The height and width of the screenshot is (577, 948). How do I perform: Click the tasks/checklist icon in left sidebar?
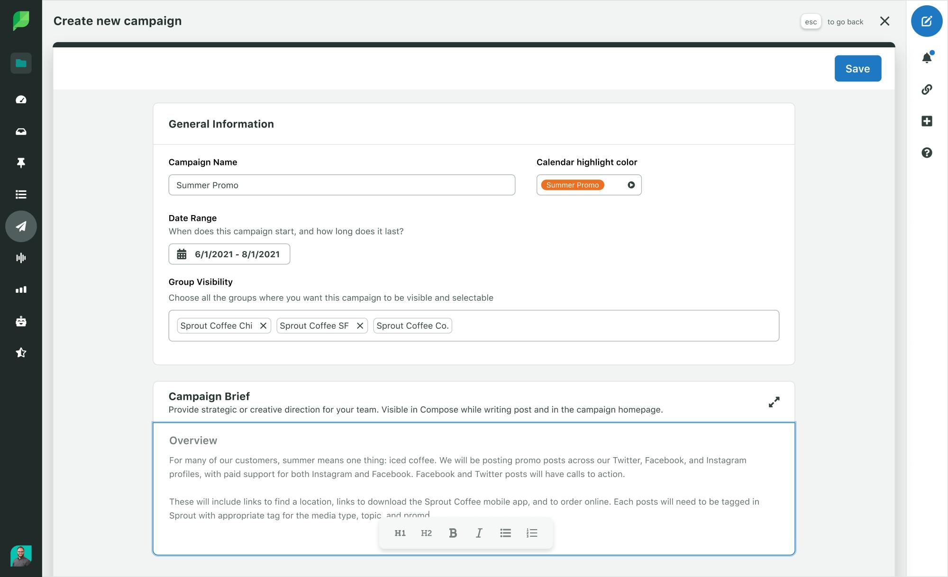21,195
